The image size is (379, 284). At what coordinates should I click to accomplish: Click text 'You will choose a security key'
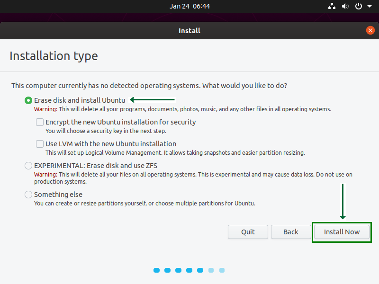(x=106, y=131)
